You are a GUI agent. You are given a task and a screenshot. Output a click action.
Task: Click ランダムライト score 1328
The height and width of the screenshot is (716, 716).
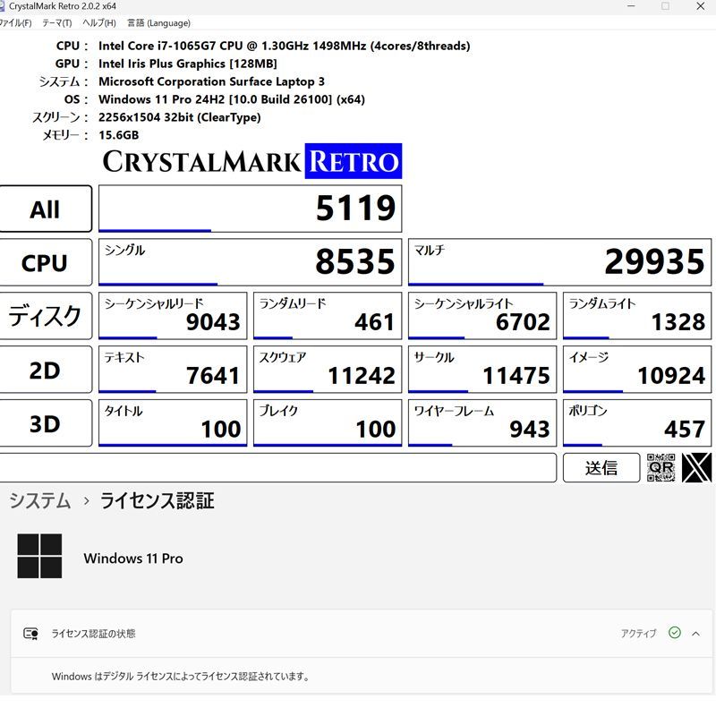point(637,316)
